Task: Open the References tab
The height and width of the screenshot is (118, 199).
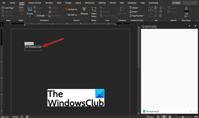Action: point(90,3)
